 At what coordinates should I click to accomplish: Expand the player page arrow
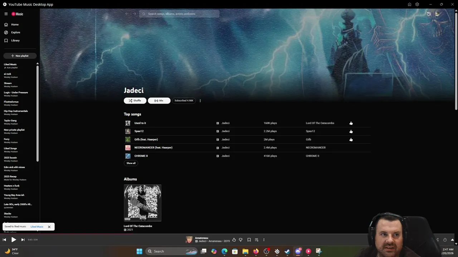[452, 240]
